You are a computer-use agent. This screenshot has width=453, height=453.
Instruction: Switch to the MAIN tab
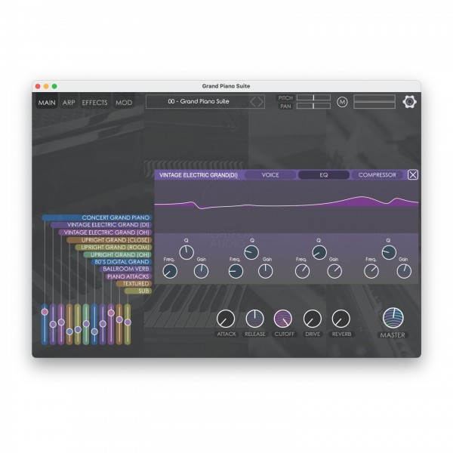pos(47,103)
